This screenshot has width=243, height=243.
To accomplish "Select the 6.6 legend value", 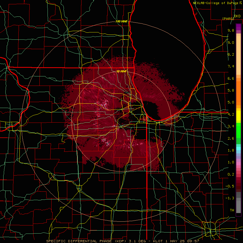I will (231, 79).
